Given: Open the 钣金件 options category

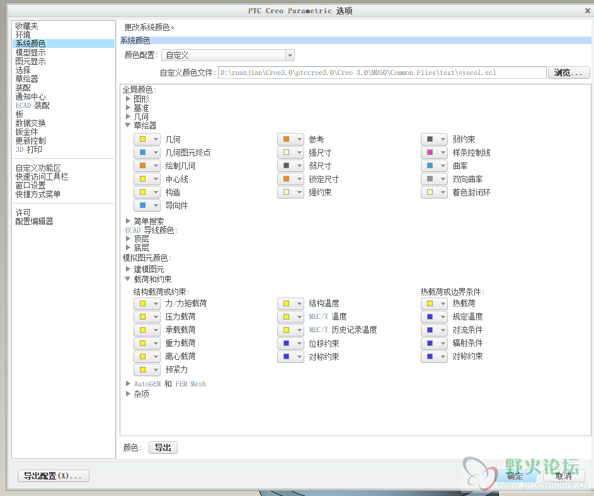Looking at the screenshot, I should point(26,132).
